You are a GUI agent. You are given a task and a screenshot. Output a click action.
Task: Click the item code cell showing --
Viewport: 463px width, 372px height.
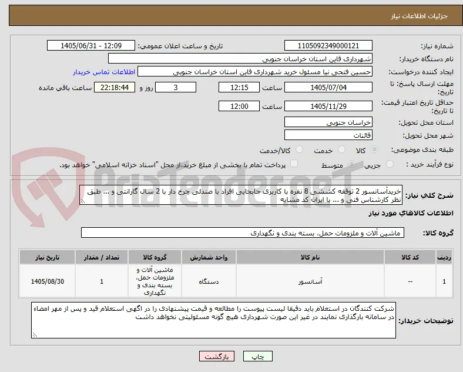(410, 281)
